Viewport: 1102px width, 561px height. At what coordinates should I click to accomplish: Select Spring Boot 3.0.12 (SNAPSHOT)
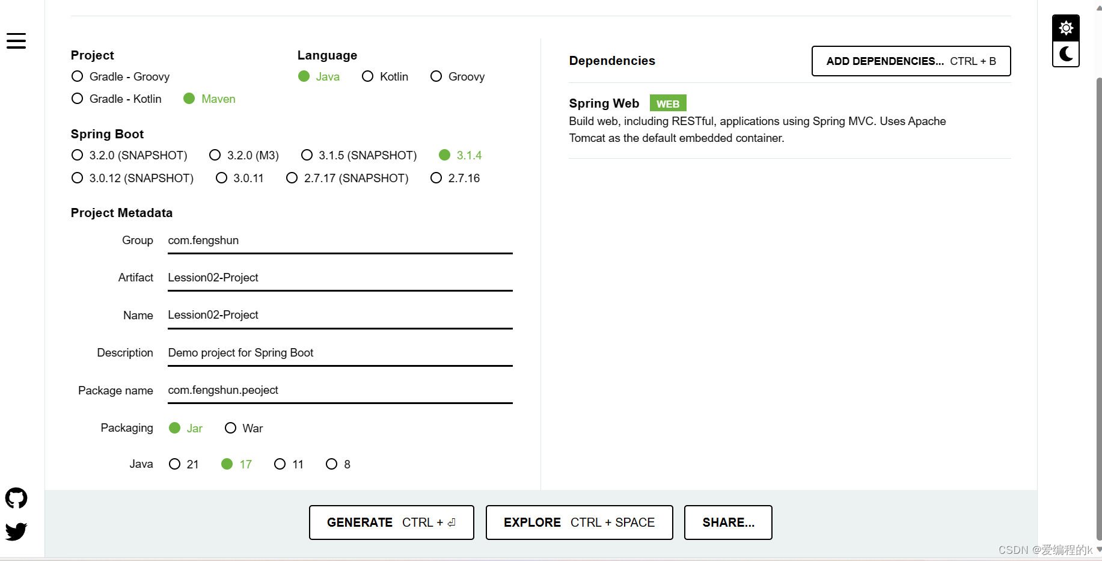point(132,178)
